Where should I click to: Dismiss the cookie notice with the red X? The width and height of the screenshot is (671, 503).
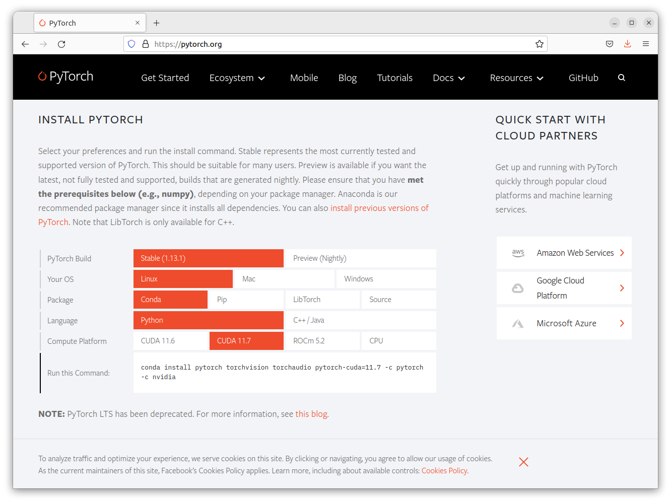point(524,462)
